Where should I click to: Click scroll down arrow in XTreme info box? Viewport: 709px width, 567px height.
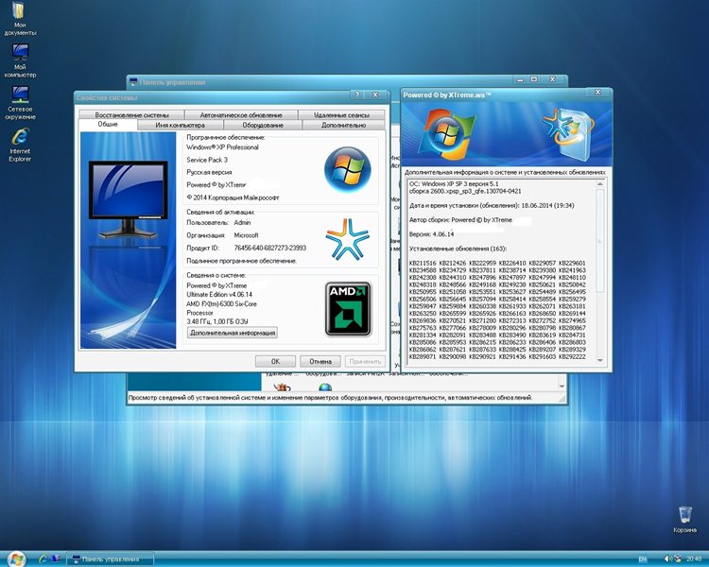pos(600,360)
